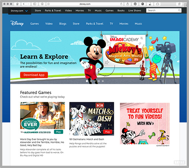Select Store in the blue Disney nav
Viewport: 189px width, 168px height.
76,24
